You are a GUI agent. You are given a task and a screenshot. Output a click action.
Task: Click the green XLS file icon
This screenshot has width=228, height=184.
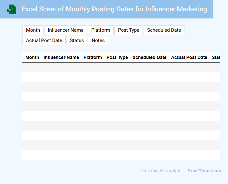12,9
